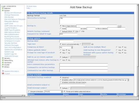Click the vertical page scrollbar
Image resolution: width=139 pixels, height=104 pixels.
click(138, 50)
